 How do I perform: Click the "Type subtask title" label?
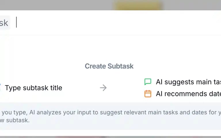[x=34, y=88]
